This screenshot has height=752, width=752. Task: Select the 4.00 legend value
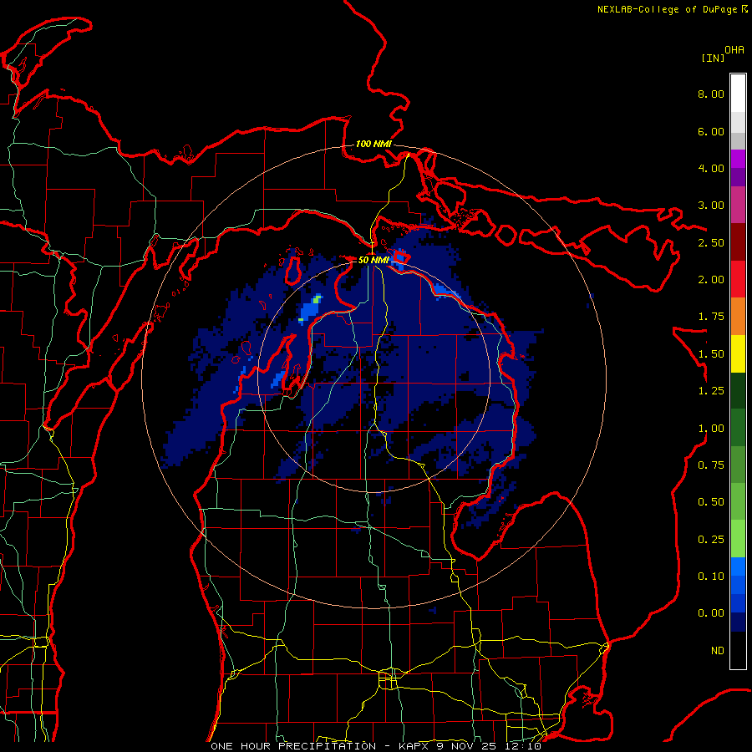pyautogui.click(x=711, y=168)
